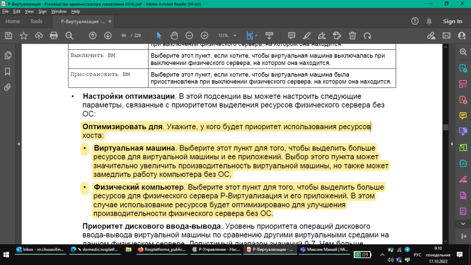This screenshot has width=471, height=265.
Task: Go to the next page with the down arrow
Action: pyautogui.click(x=108, y=36)
